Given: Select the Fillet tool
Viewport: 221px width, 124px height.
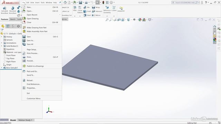Looking at the screenshot, I should click(x=75, y=9).
